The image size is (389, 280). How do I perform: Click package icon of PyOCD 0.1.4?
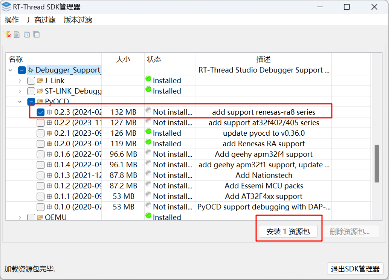49,165
